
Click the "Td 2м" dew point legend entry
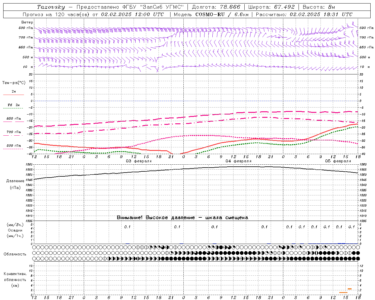pyautogui.click(x=13, y=105)
